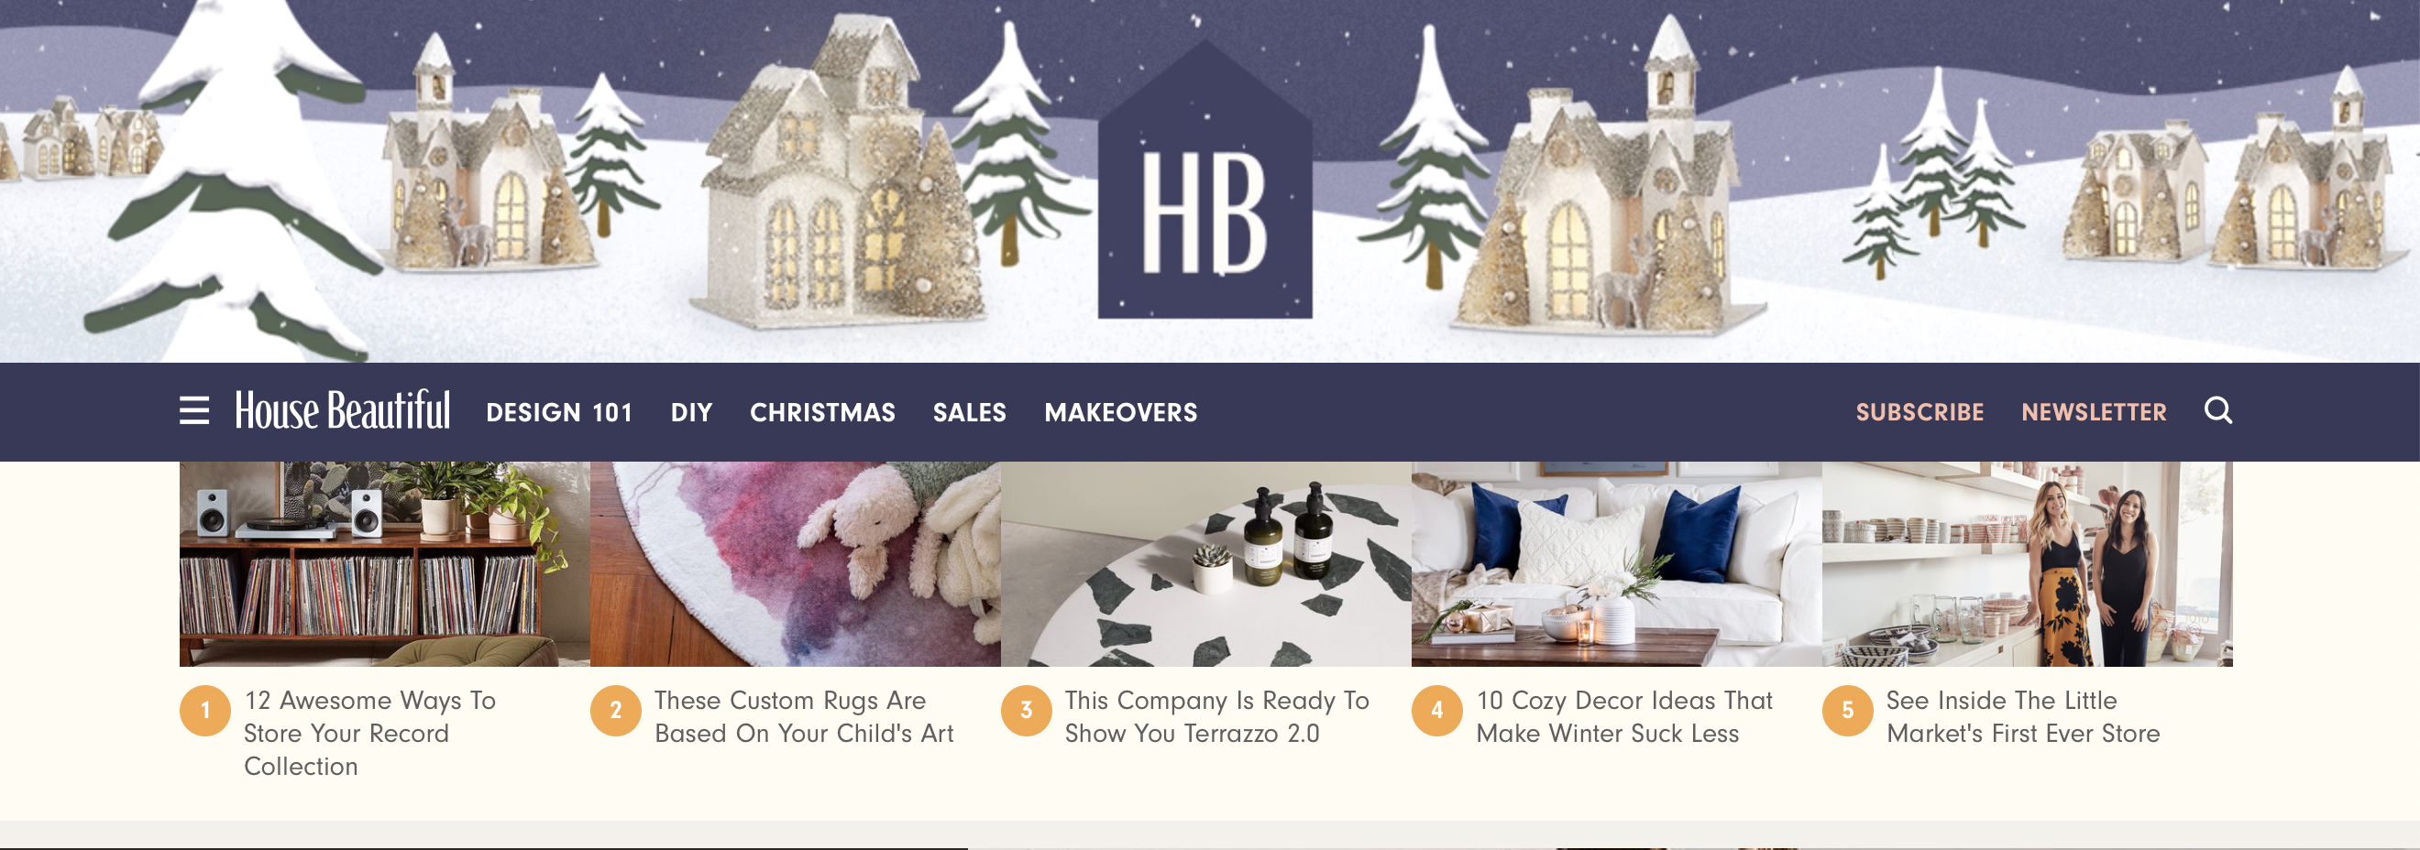Click the orange number 4 badge
This screenshot has width=2420, height=850.
pos(1436,710)
